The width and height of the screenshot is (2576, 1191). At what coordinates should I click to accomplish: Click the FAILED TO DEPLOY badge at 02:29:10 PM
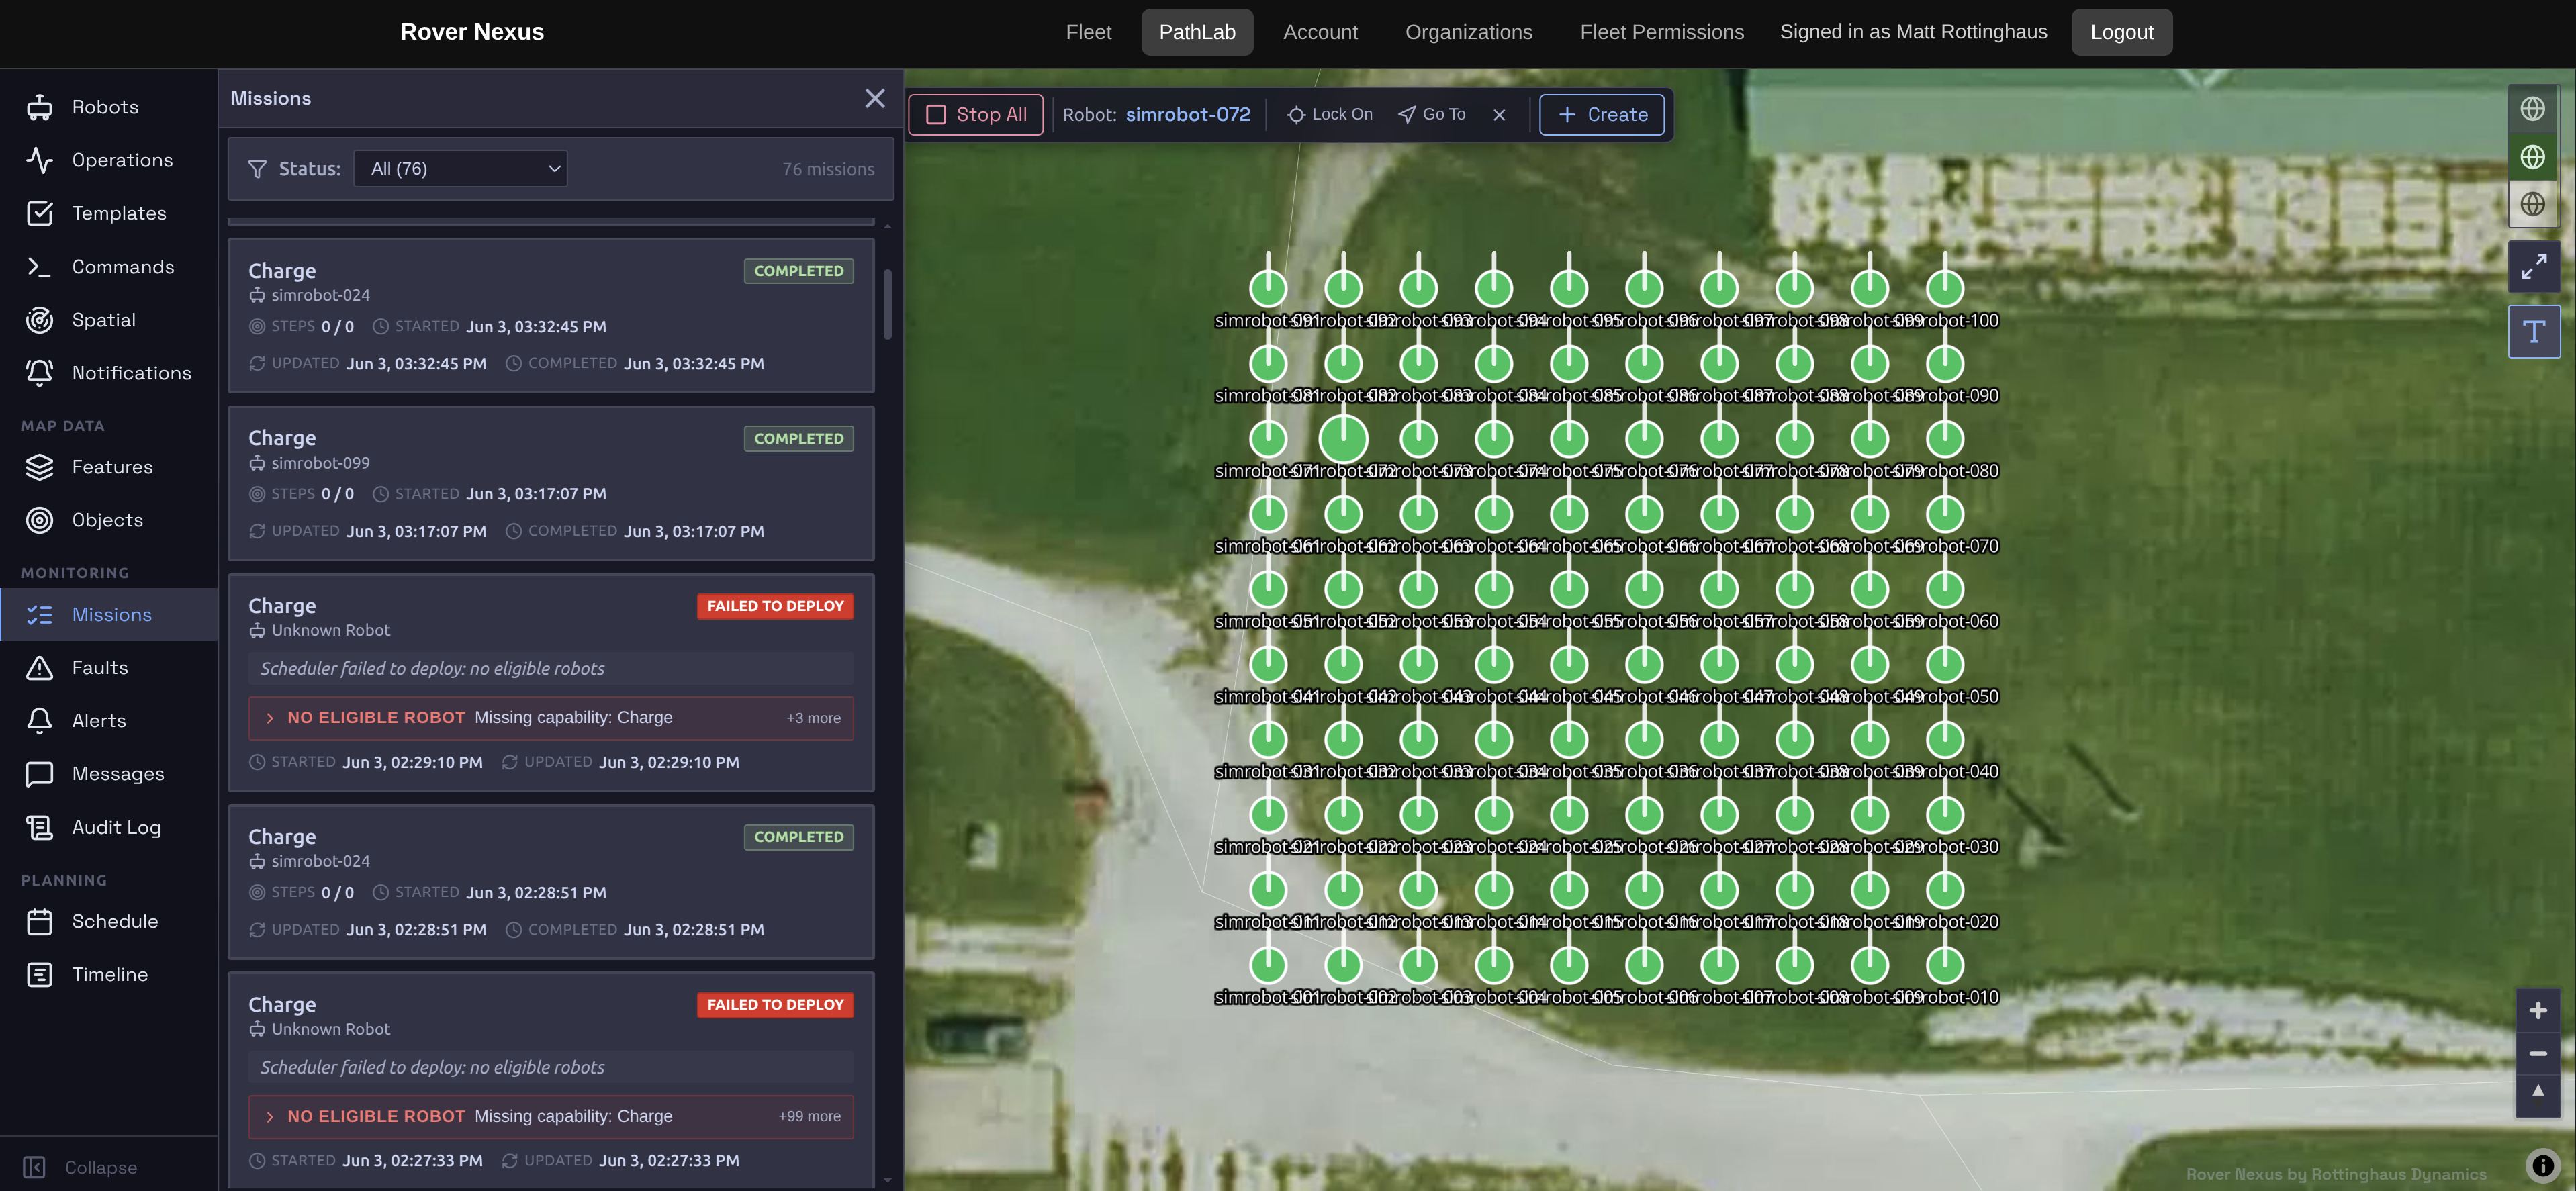click(775, 606)
